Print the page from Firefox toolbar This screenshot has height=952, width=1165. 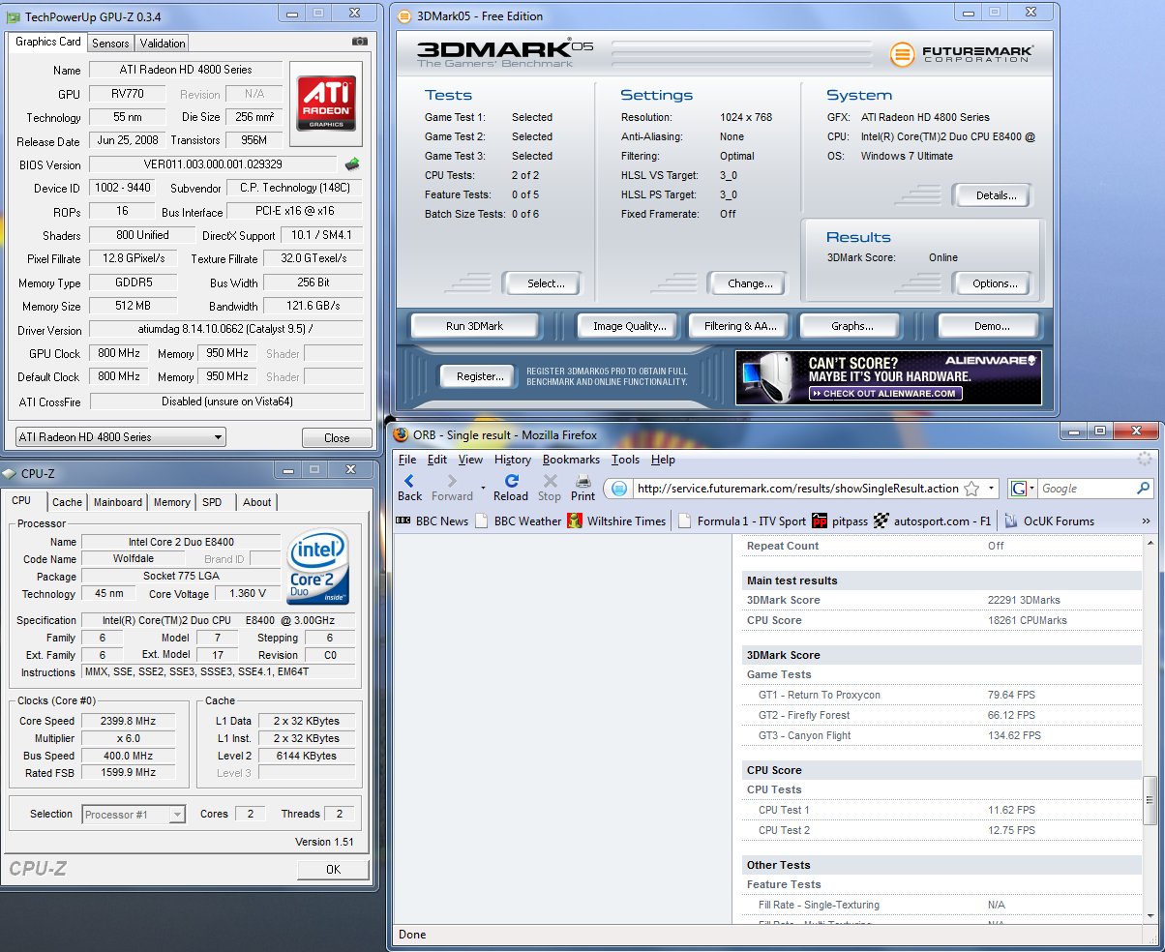582,487
